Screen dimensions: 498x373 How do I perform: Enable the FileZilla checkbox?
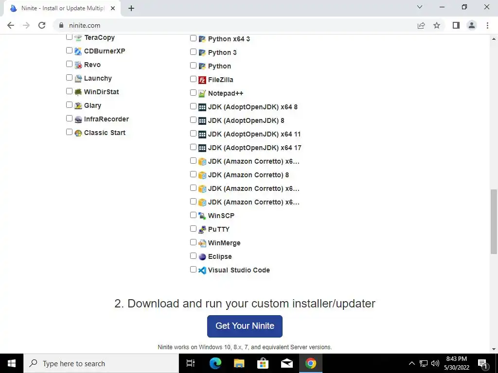[x=193, y=79]
